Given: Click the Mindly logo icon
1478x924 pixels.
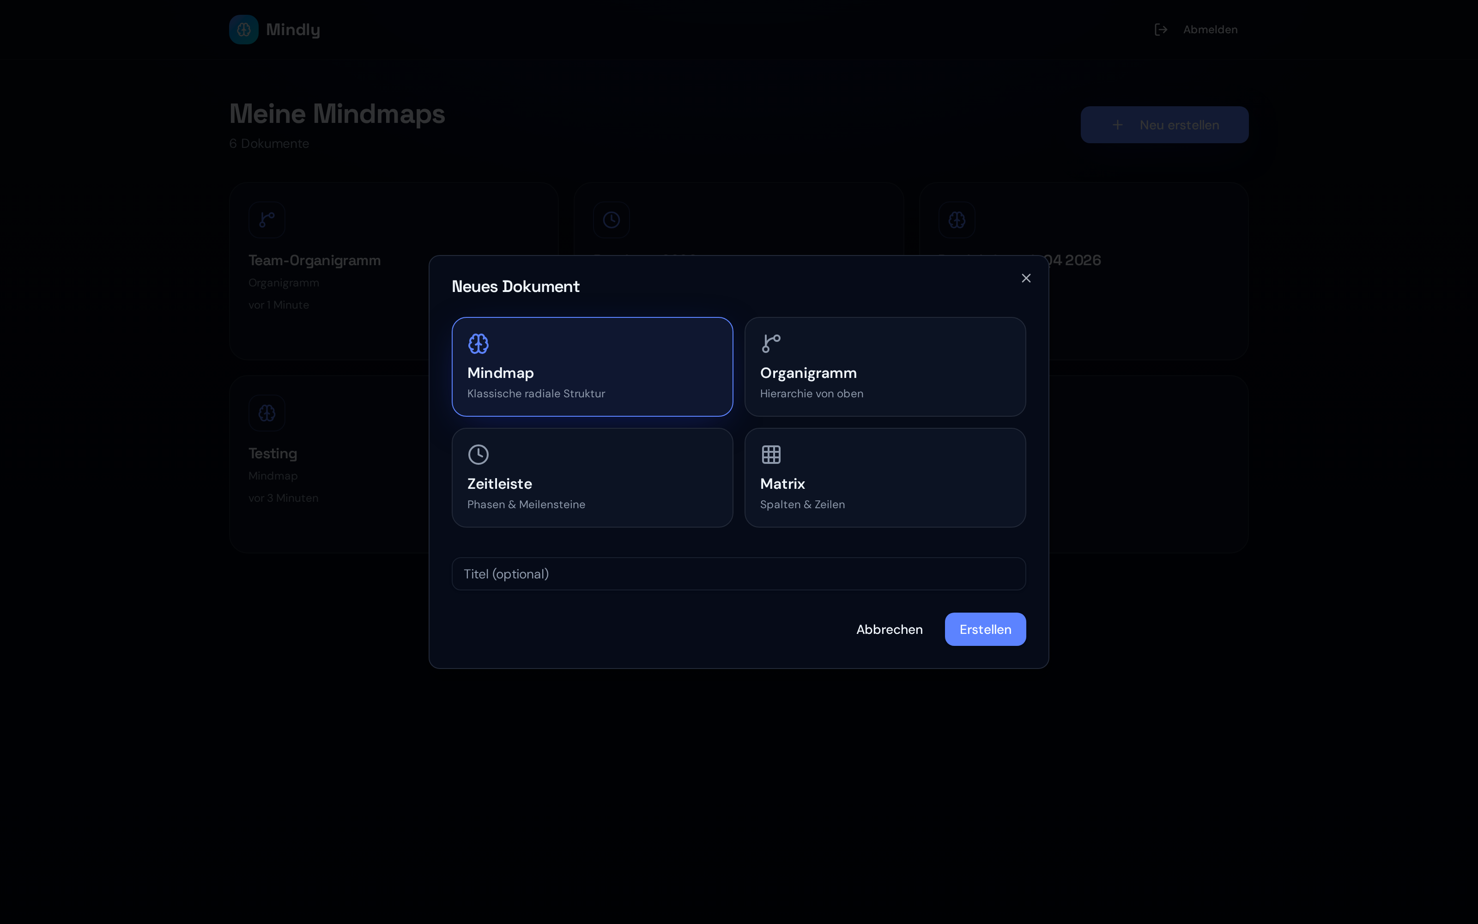Looking at the screenshot, I should [x=244, y=29].
